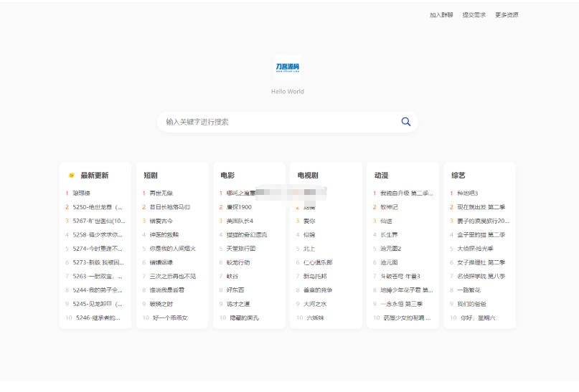The width and height of the screenshot is (579, 392).
Task: Open TV series 新乌托邦
Action: (x=314, y=276)
